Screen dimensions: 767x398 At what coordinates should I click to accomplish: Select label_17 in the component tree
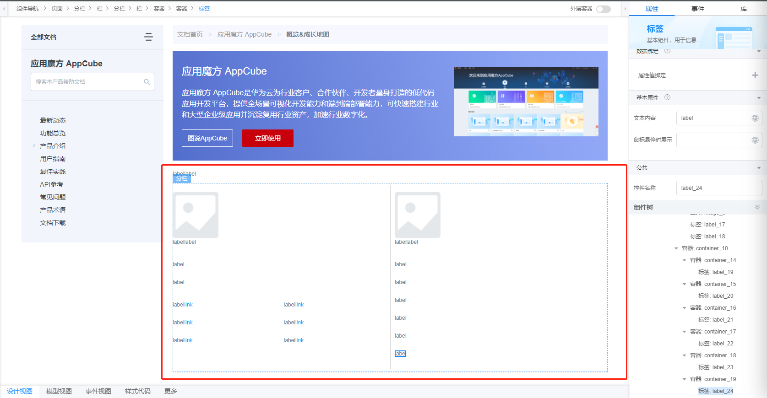point(707,225)
